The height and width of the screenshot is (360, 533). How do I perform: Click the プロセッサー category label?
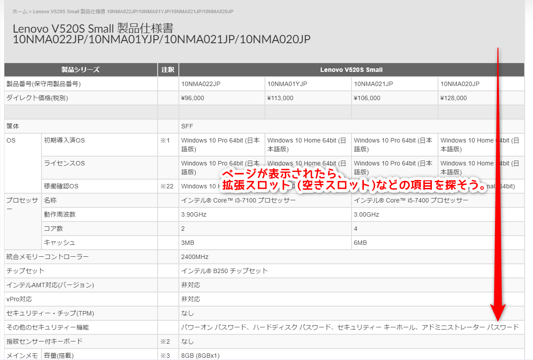(x=23, y=205)
